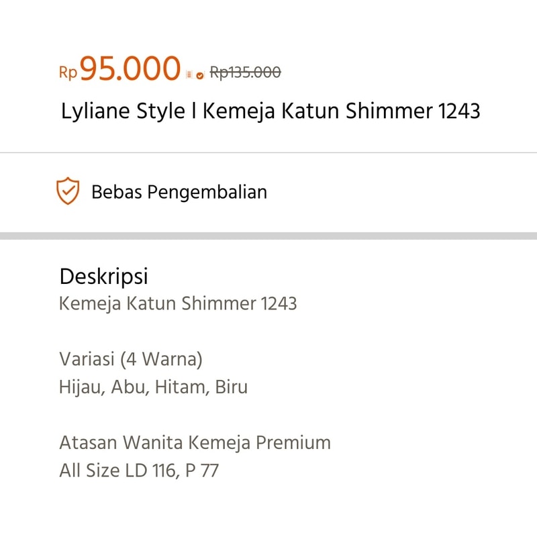Image resolution: width=537 pixels, height=537 pixels.
Task: Tap the small orange verified badge near price
Action: tap(200, 76)
